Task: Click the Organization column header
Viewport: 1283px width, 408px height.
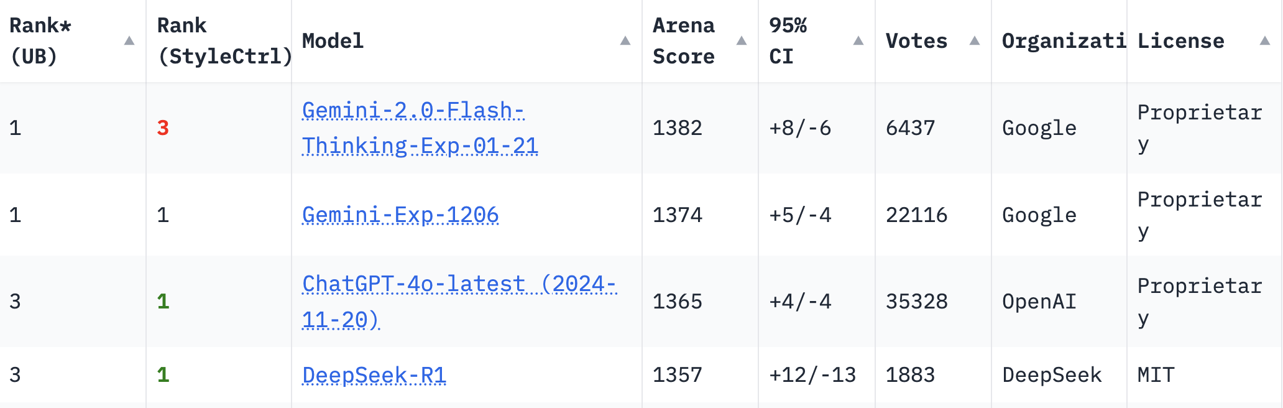Action: (1064, 41)
